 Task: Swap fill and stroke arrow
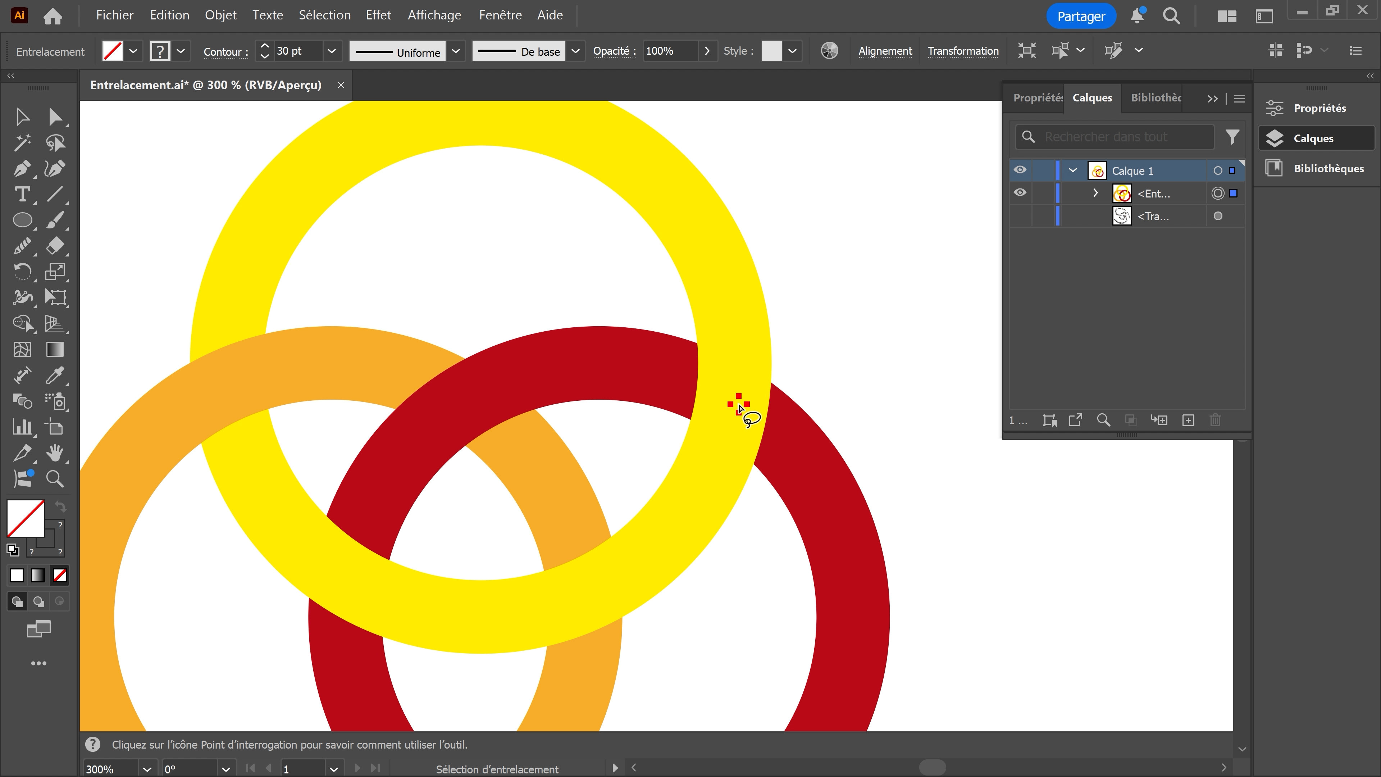point(60,506)
